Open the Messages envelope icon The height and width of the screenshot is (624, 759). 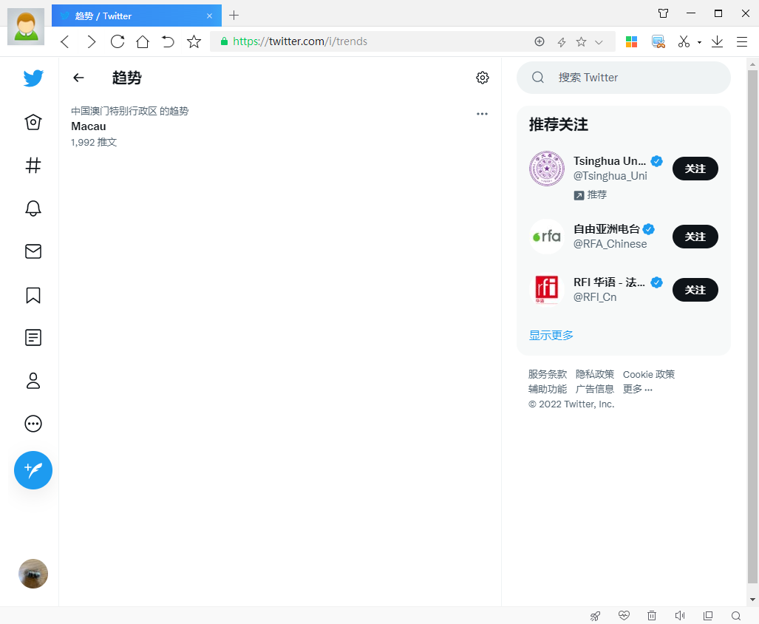tap(33, 251)
